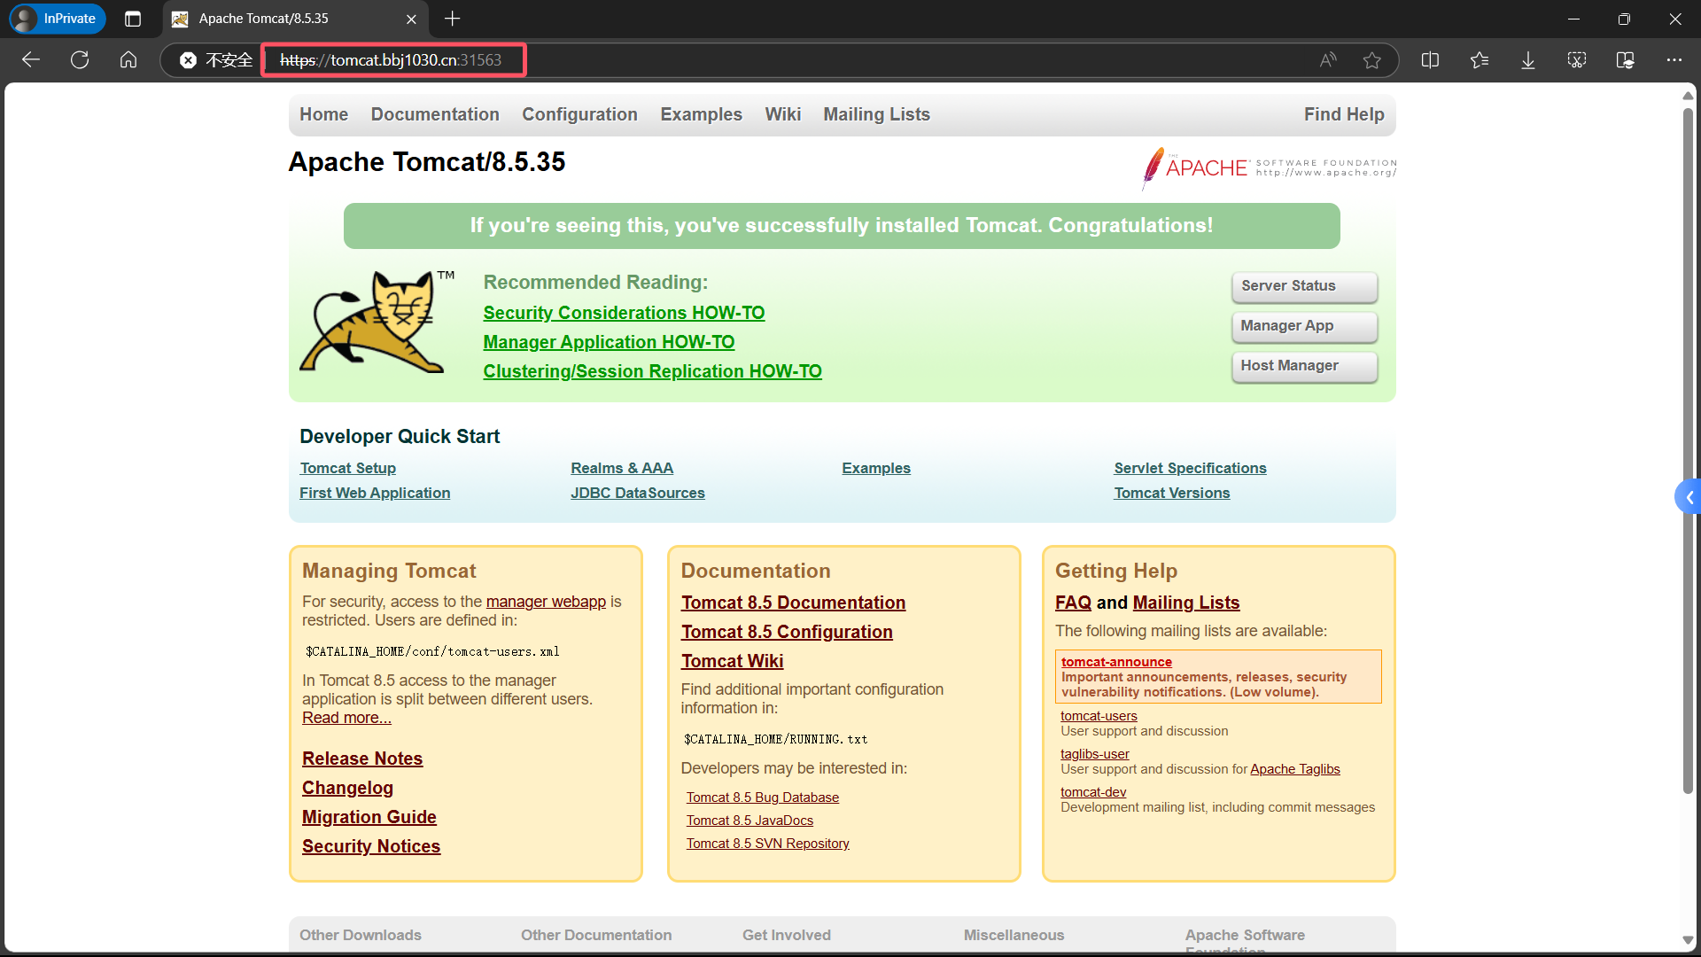Open browser settings ellipsis menu
Viewport: 1701px width, 957px height.
click(1674, 60)
